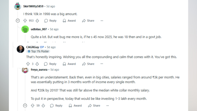Open more options on CAGRGuy's comment
197x111 pixels.
click(x=102, y=64)
